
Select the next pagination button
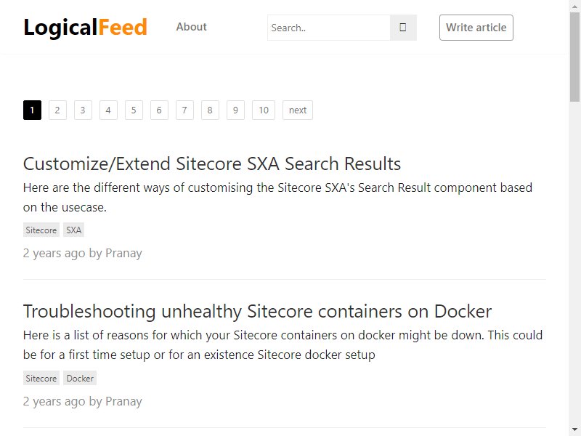tap(298, 110)
